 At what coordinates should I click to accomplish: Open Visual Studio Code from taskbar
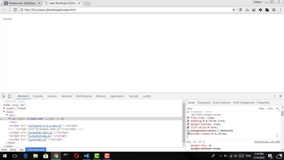(87, 156)
